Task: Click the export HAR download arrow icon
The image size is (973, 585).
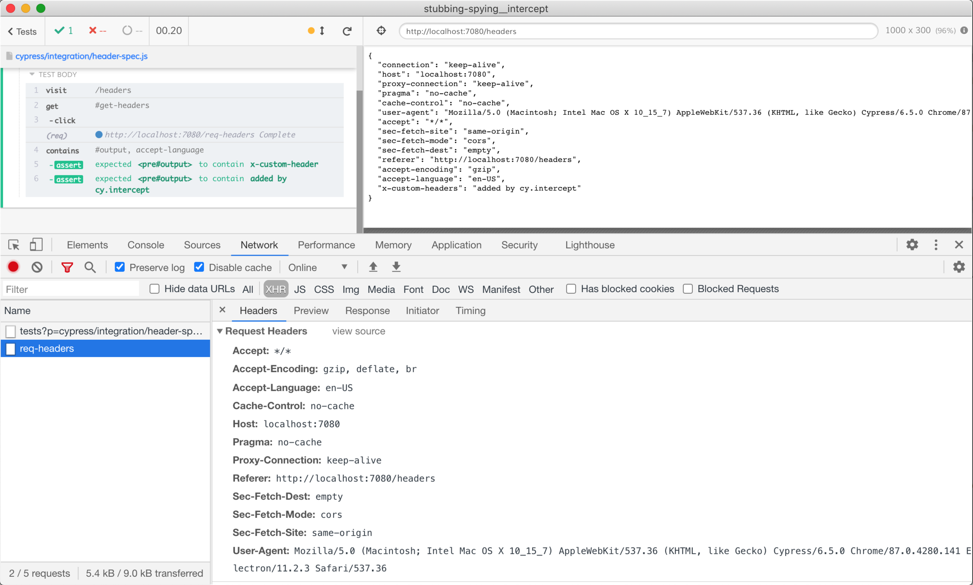Action: tap(396, 267)
